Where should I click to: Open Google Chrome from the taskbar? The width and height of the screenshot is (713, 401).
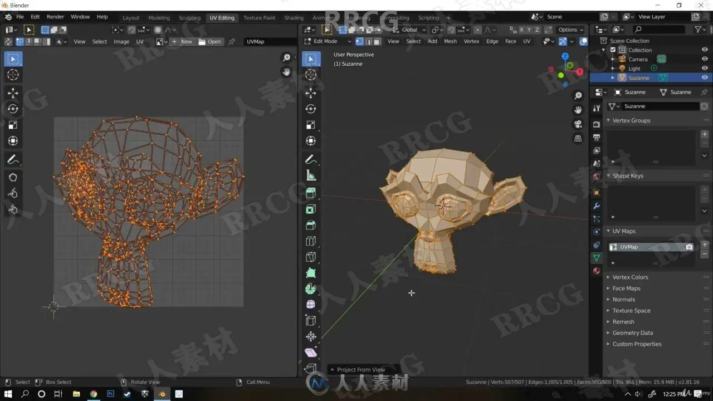[x=93, y=394]
